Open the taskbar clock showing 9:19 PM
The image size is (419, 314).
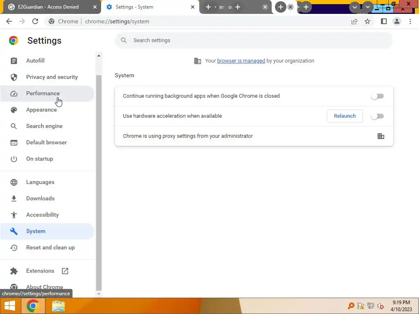[401, 306]
